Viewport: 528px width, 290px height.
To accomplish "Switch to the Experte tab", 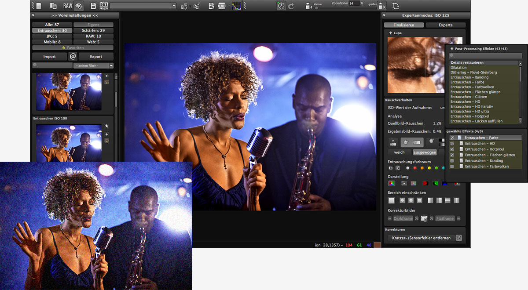I will click(445, 25).
